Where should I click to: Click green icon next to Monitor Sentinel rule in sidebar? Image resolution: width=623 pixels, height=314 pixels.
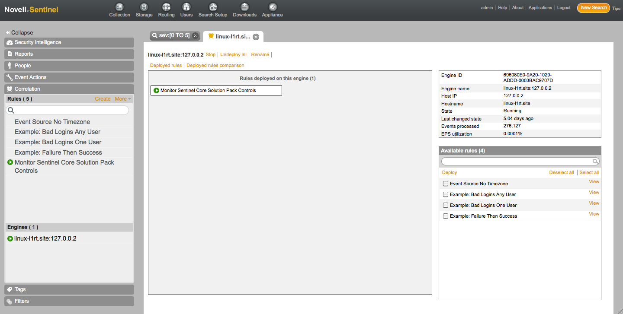tap(10, 162)
